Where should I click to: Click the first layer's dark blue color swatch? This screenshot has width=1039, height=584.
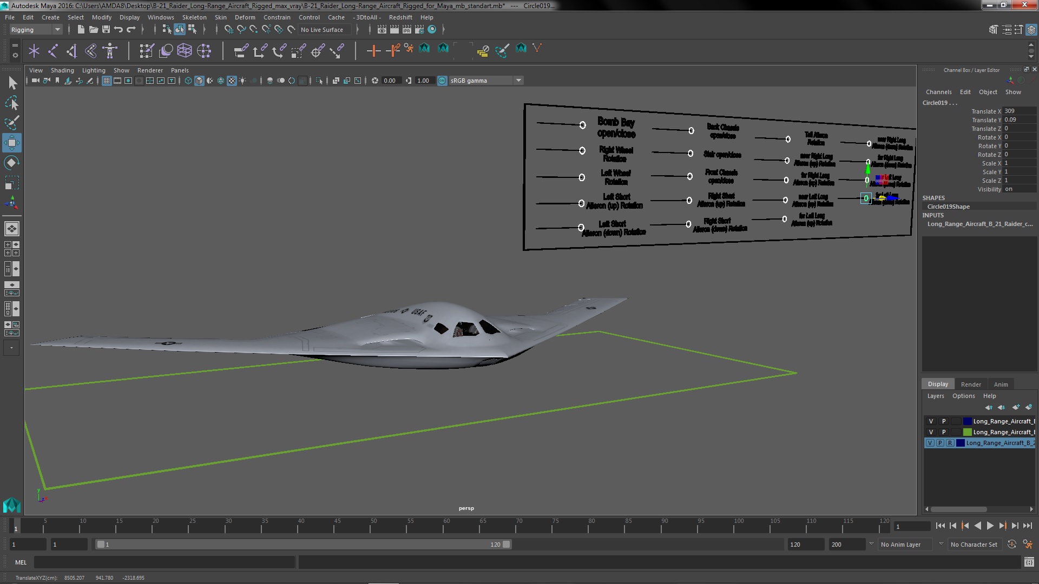pos(968,421)
